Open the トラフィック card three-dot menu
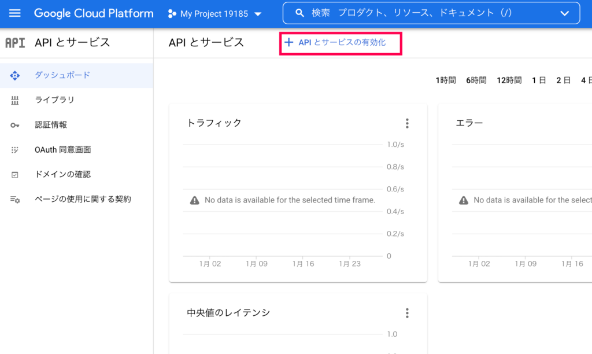Screen dimensions: 592x354 pyautogui.click(x=407, y=124)
